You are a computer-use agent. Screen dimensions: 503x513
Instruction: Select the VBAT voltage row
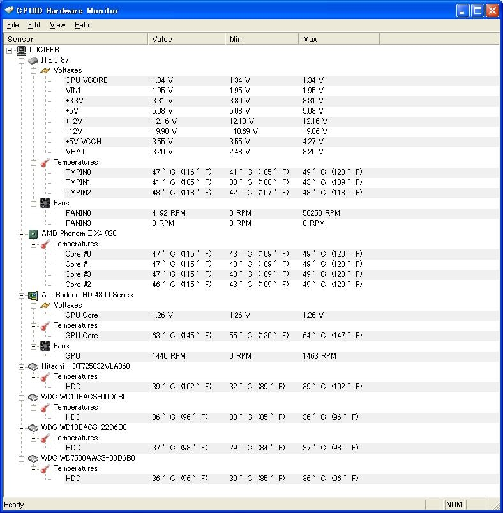click(282, 152)
